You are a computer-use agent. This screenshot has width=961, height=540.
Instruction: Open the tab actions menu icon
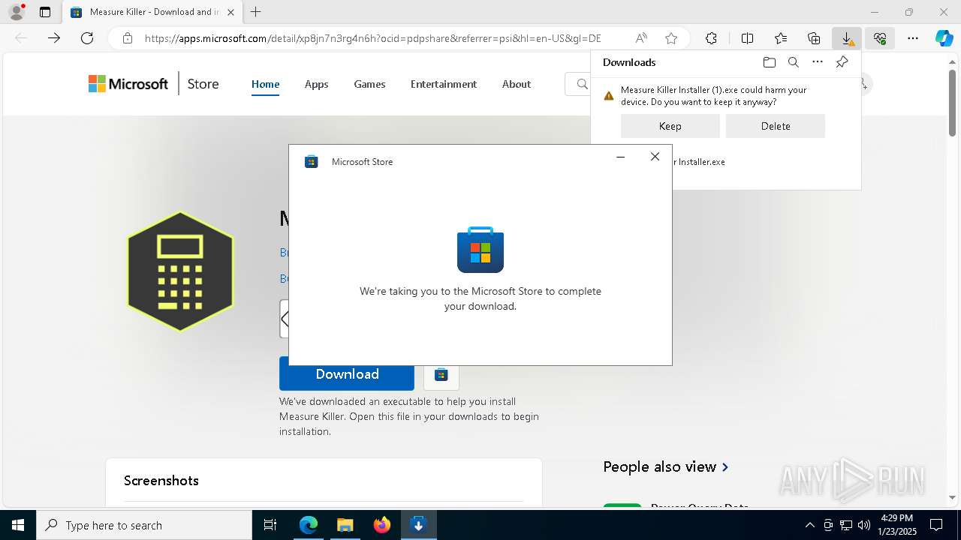click(x=45, y=12)
